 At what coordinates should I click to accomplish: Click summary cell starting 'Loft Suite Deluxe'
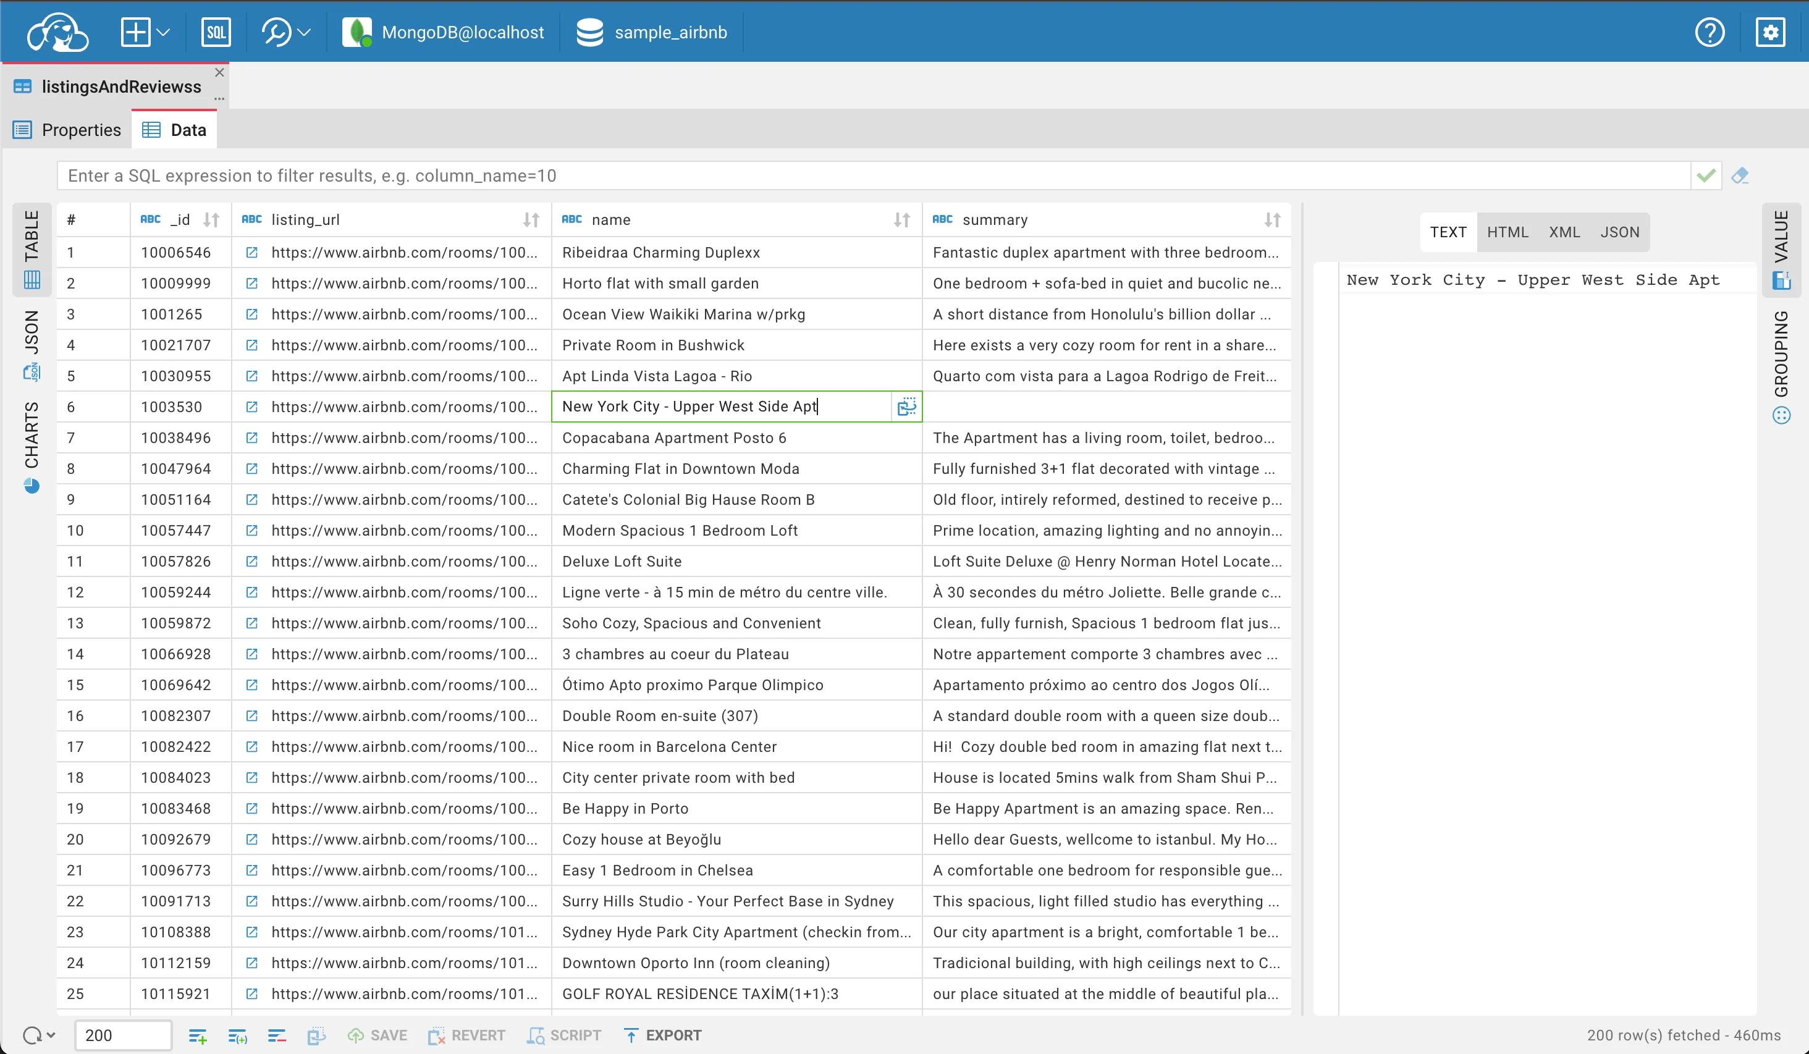(1106, 562)
